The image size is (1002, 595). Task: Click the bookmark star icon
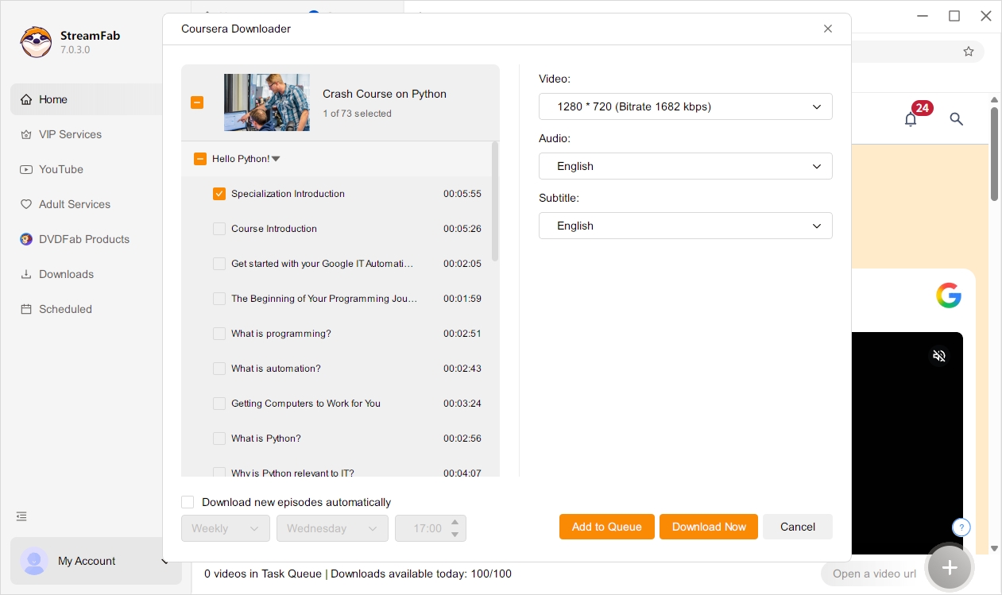click(x=969, y=52)
